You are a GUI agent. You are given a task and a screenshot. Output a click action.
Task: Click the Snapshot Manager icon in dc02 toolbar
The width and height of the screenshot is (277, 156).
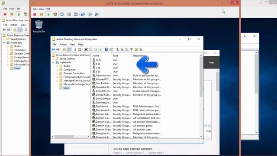pos(76,14)
